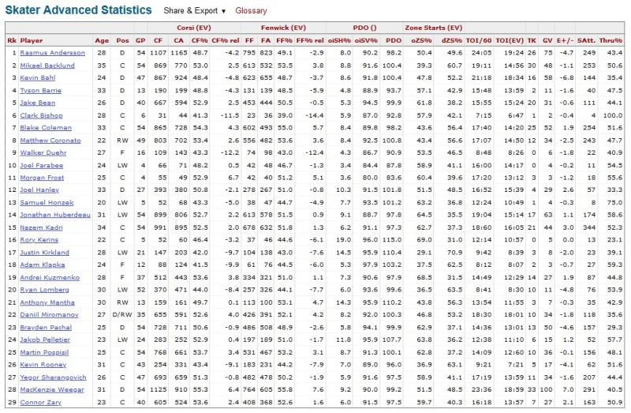Sort by Pos column header
Viewport: 631px width, 413px height.
tap(122, 40)
